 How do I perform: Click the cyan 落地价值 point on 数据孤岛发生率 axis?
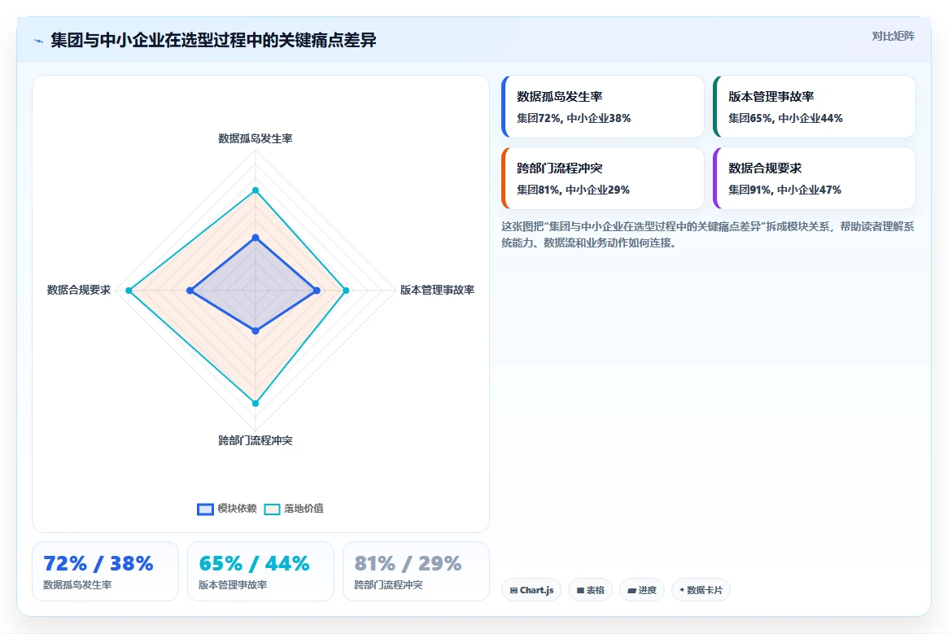click(256, 190)
